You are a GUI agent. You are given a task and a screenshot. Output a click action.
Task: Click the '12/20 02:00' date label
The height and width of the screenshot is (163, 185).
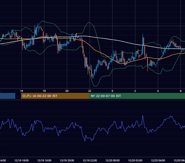coord(135,161)
